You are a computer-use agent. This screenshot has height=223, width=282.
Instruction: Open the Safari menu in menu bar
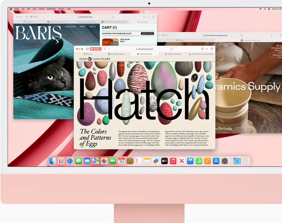click(17, 9)
